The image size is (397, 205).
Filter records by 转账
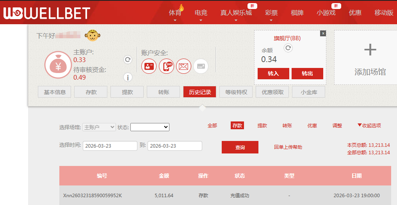point(287,125)
